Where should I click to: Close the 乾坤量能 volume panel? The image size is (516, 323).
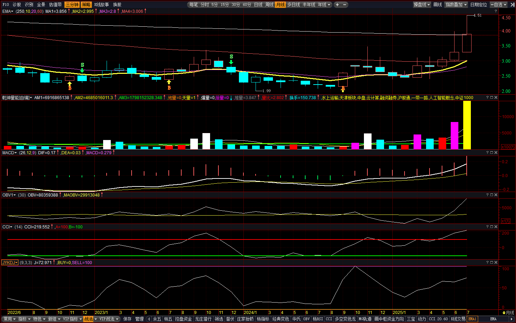tap(496, 97)
